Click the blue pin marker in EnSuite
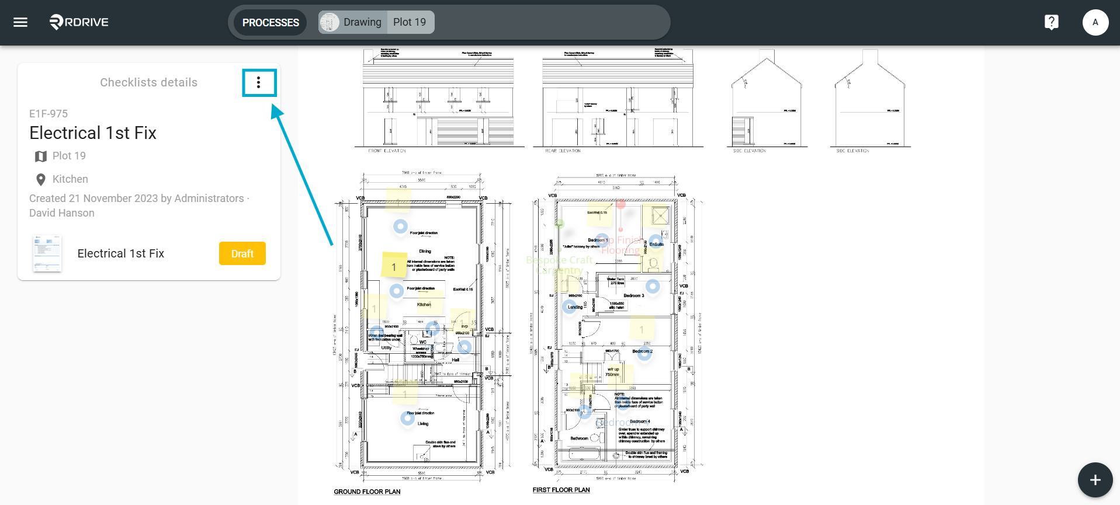Image resolution: width=1120 pixels, height=505 pixels. [x=656, y=243]
